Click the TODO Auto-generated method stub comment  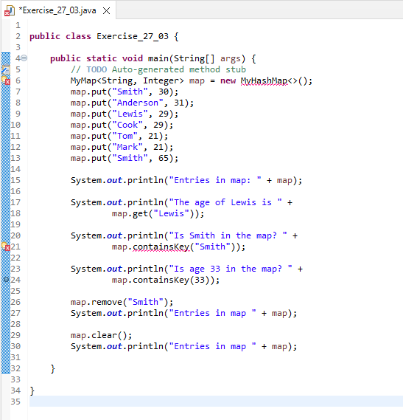pos(158,69)
